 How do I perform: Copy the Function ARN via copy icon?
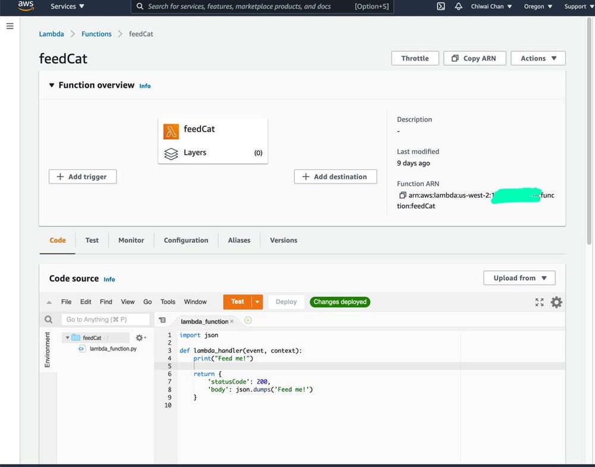(402, 195)
